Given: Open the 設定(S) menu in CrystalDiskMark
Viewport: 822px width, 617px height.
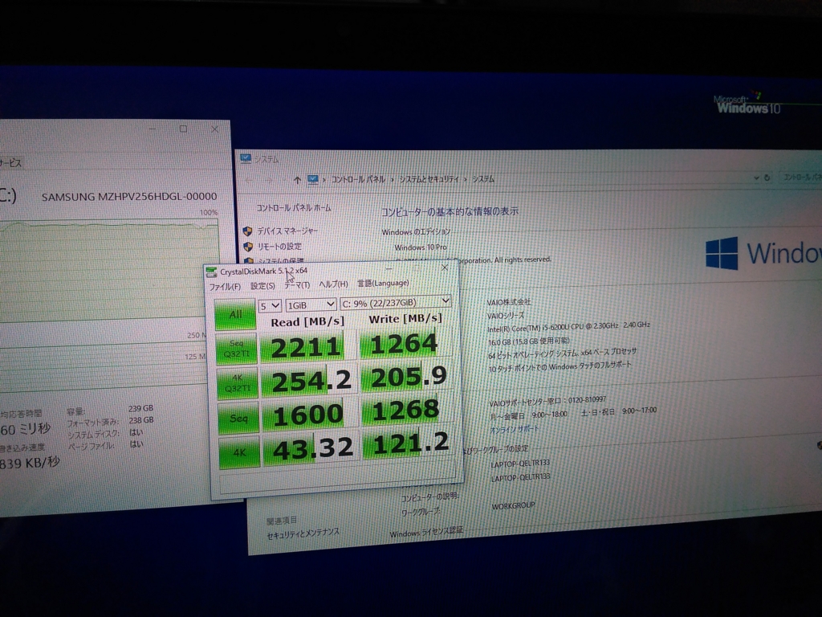Looking at the screenshot, I should click(262, 285).
